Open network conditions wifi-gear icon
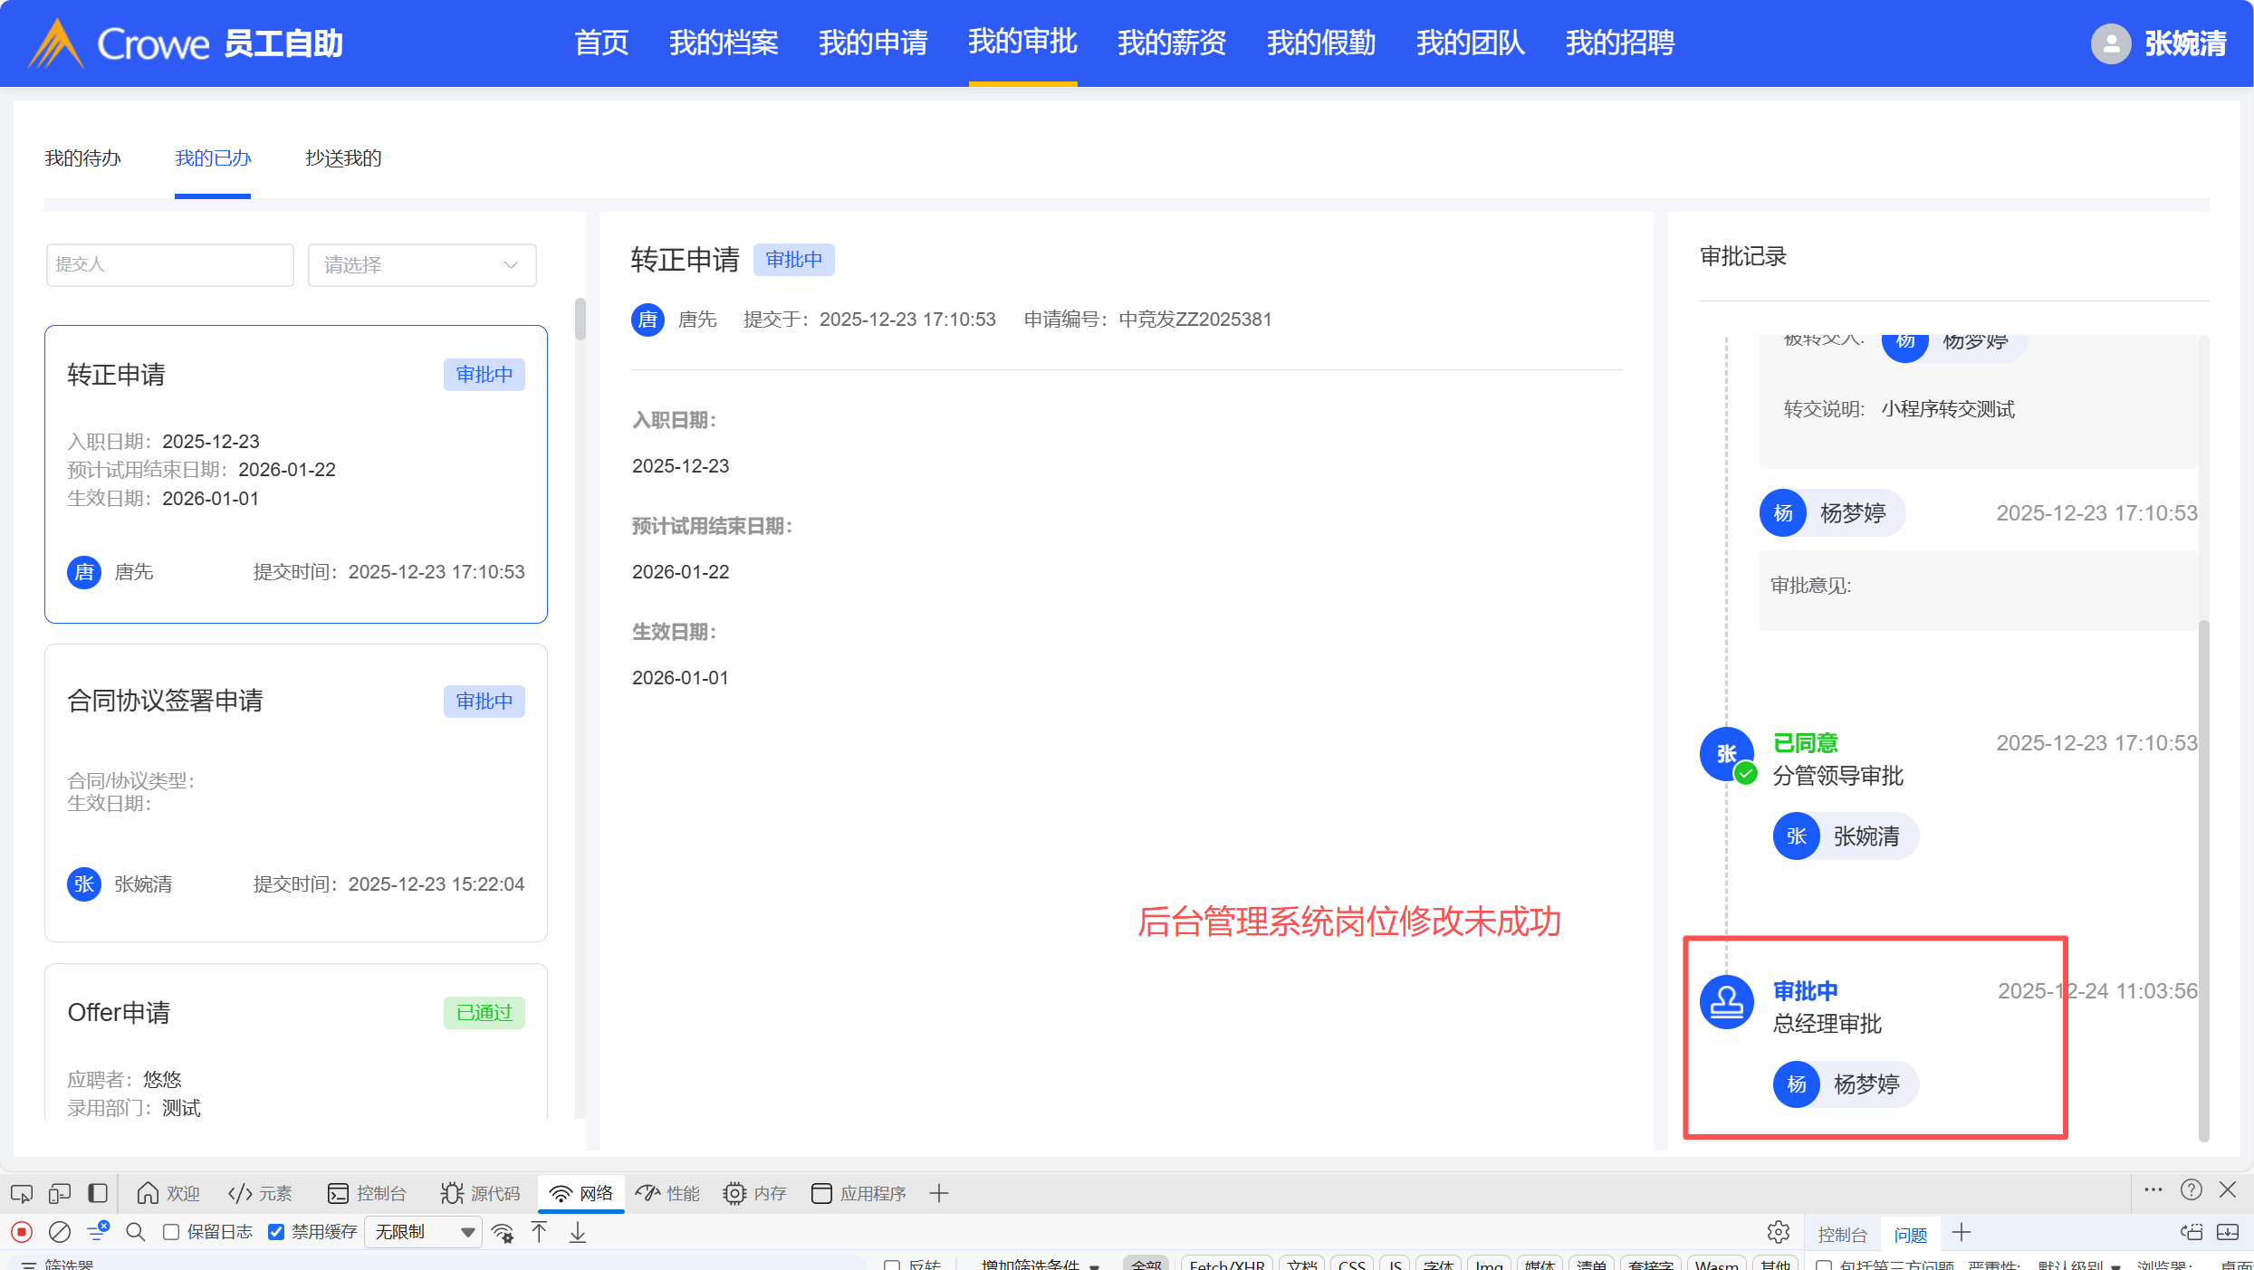Image resolution: width=2254 pixels, height=1270 pixels. [503, 1232]
